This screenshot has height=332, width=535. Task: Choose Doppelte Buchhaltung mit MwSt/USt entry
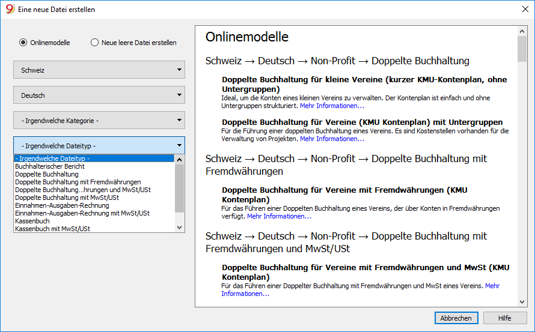click(x=67, y=198)
